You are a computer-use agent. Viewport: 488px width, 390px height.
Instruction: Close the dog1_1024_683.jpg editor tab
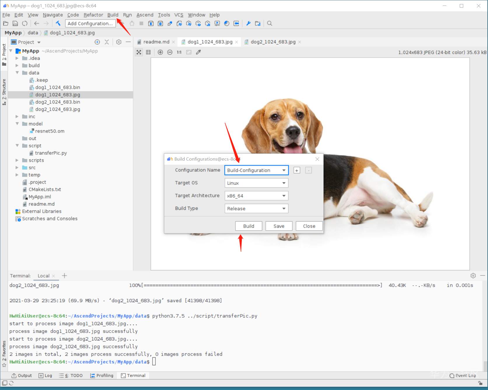237,42
